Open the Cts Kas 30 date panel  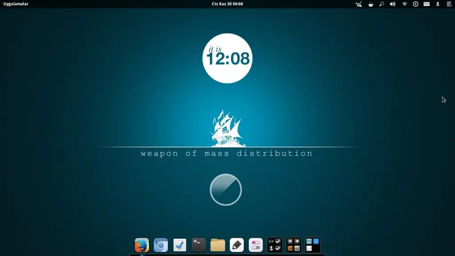coord(227,4)
